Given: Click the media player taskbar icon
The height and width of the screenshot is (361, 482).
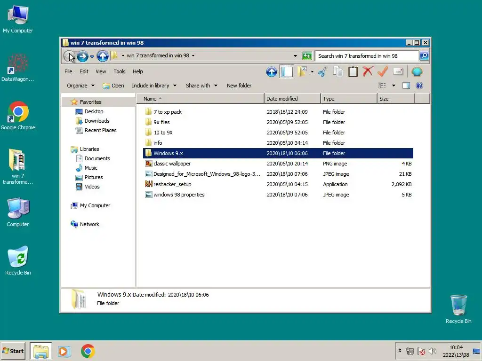Looking at the screenshot, I should [64, 351].
